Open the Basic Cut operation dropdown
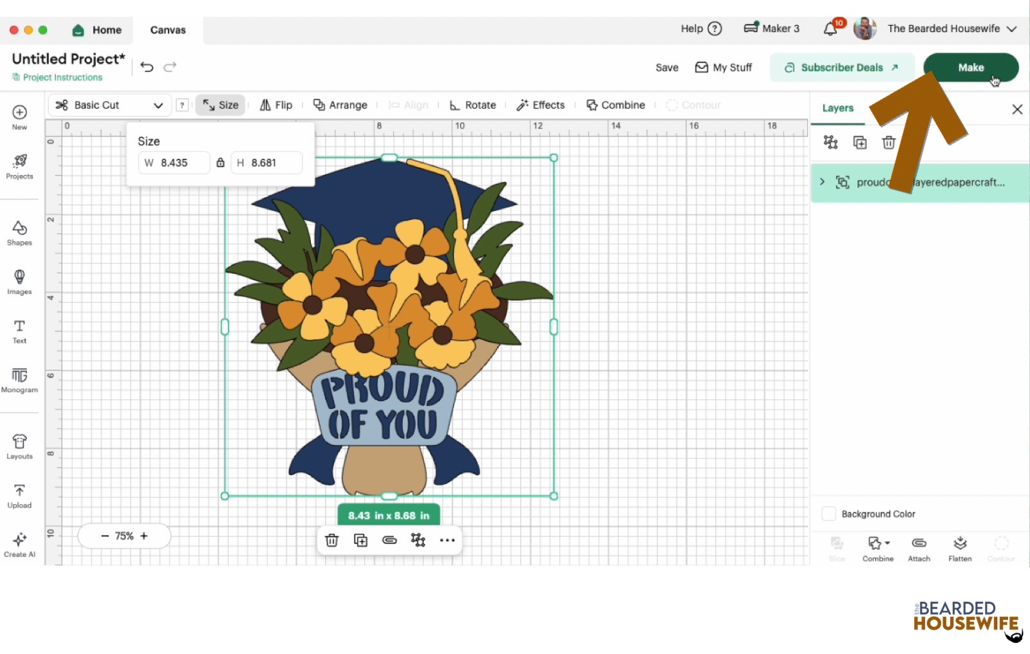The image size is (1030, 654). coord(109,105)
